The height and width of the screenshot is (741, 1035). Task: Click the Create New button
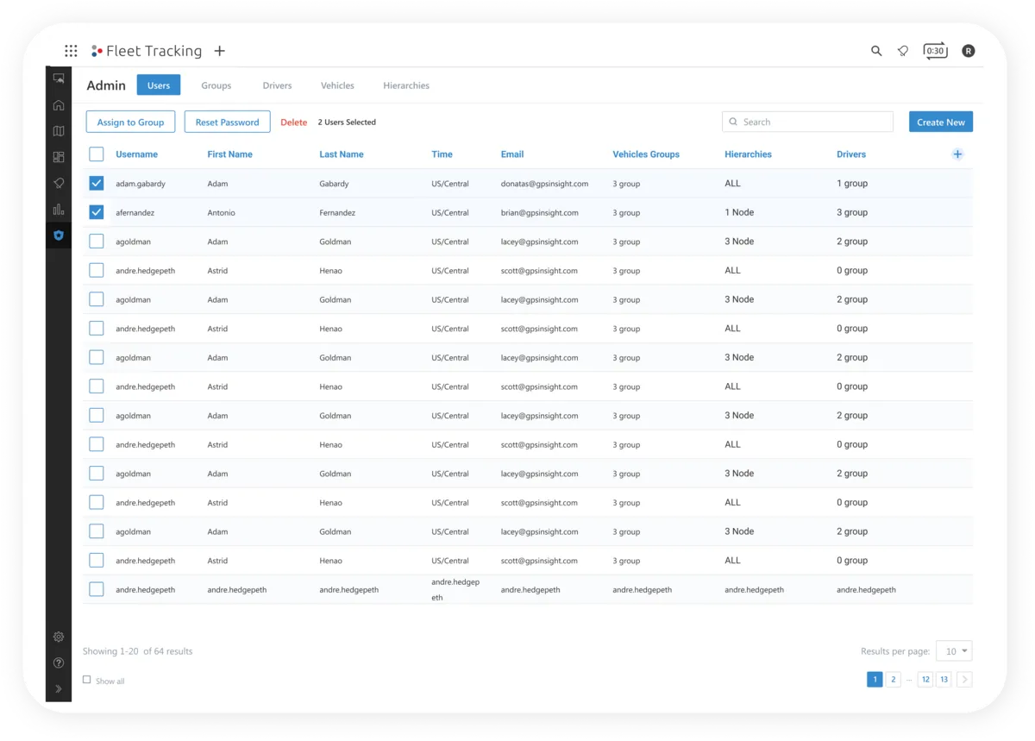coord(941,122)
